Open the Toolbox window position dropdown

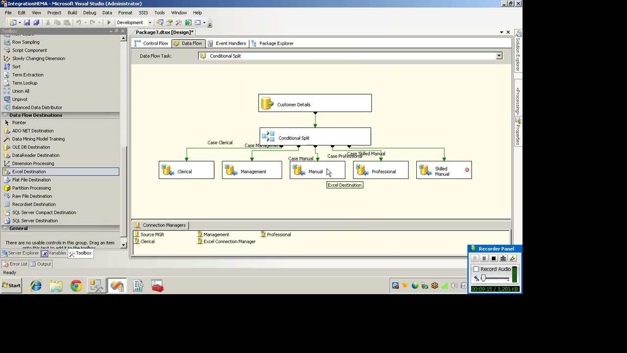[x=110, y=31]
